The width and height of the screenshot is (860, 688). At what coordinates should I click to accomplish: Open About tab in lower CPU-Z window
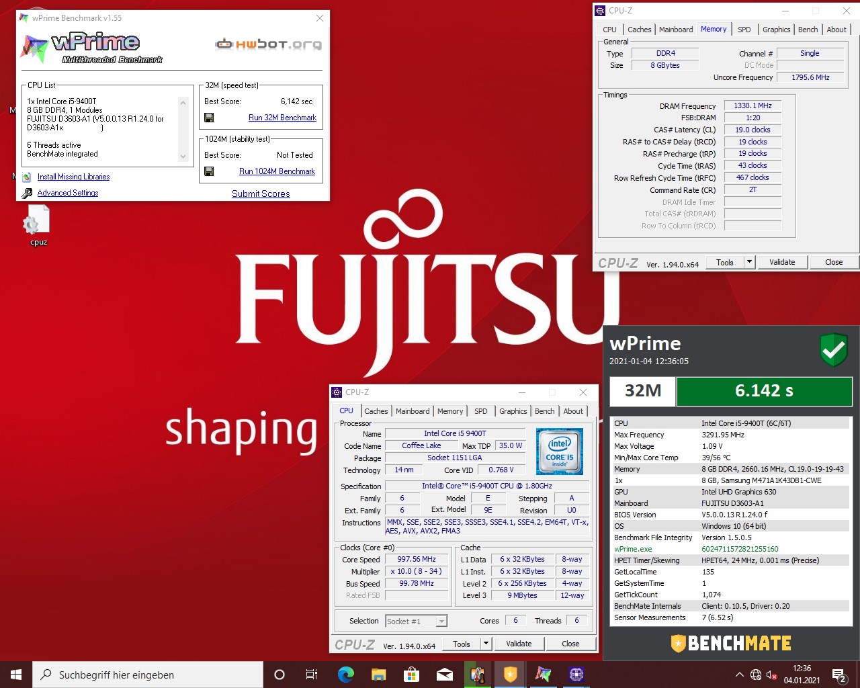coord(573,411)
